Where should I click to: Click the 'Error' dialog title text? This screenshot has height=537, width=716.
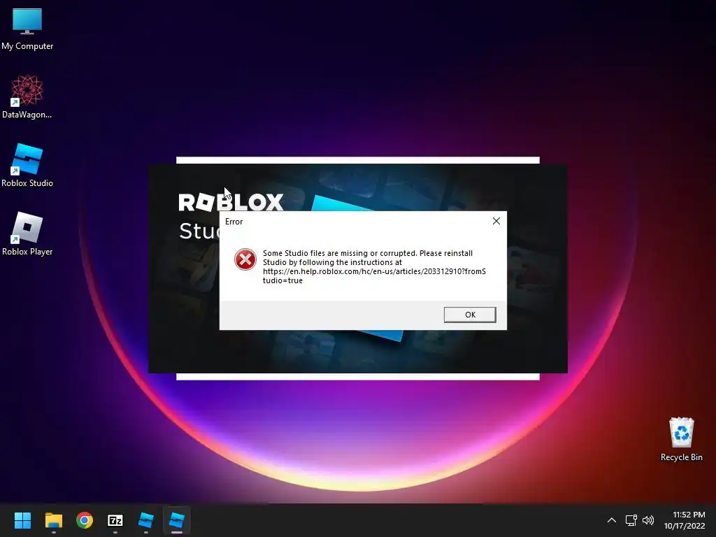(x=234, y=222)
